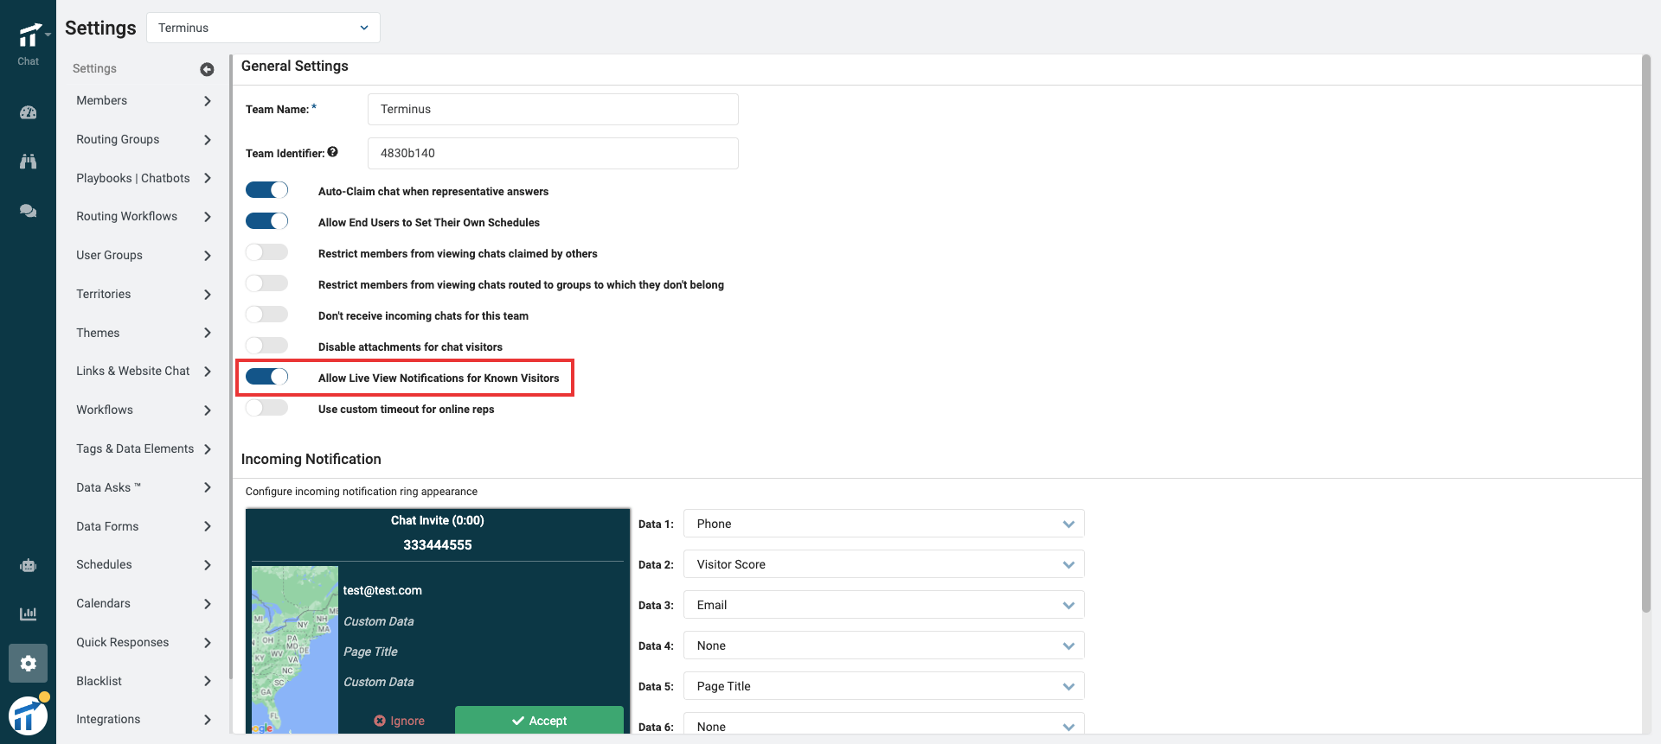Collapse settings menu with back arrow
1661x744 pixels.
click(207, 69)
